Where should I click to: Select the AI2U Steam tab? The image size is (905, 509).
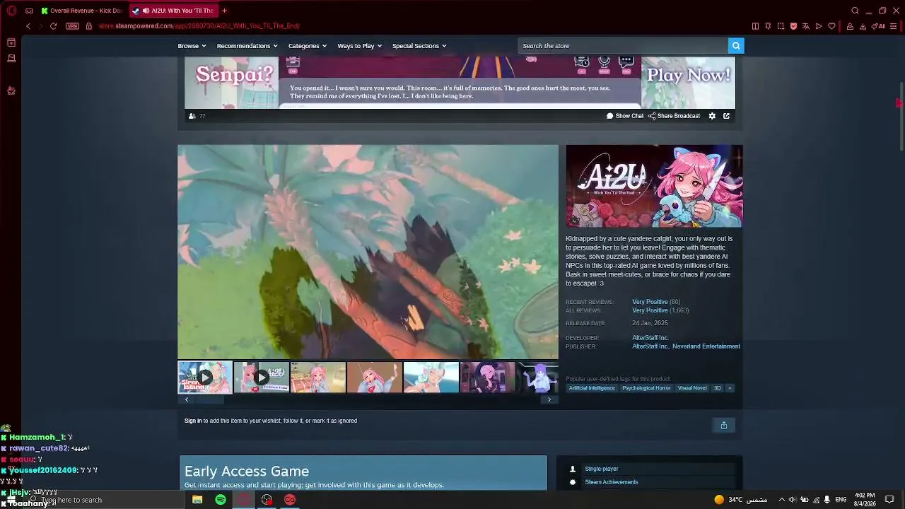coord(173,11)
